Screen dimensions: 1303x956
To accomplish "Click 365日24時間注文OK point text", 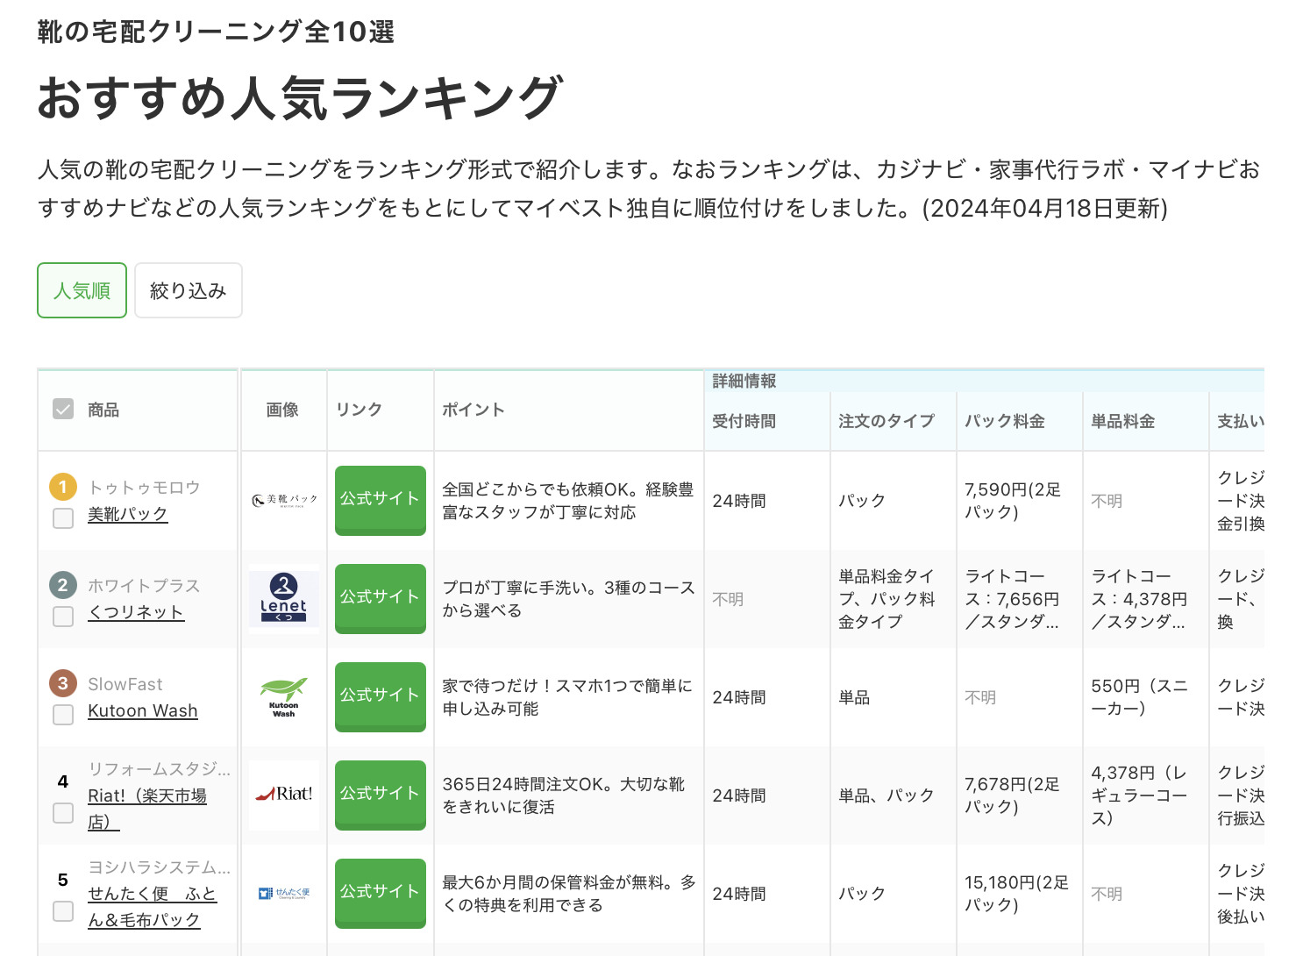I will pos(563,795).
